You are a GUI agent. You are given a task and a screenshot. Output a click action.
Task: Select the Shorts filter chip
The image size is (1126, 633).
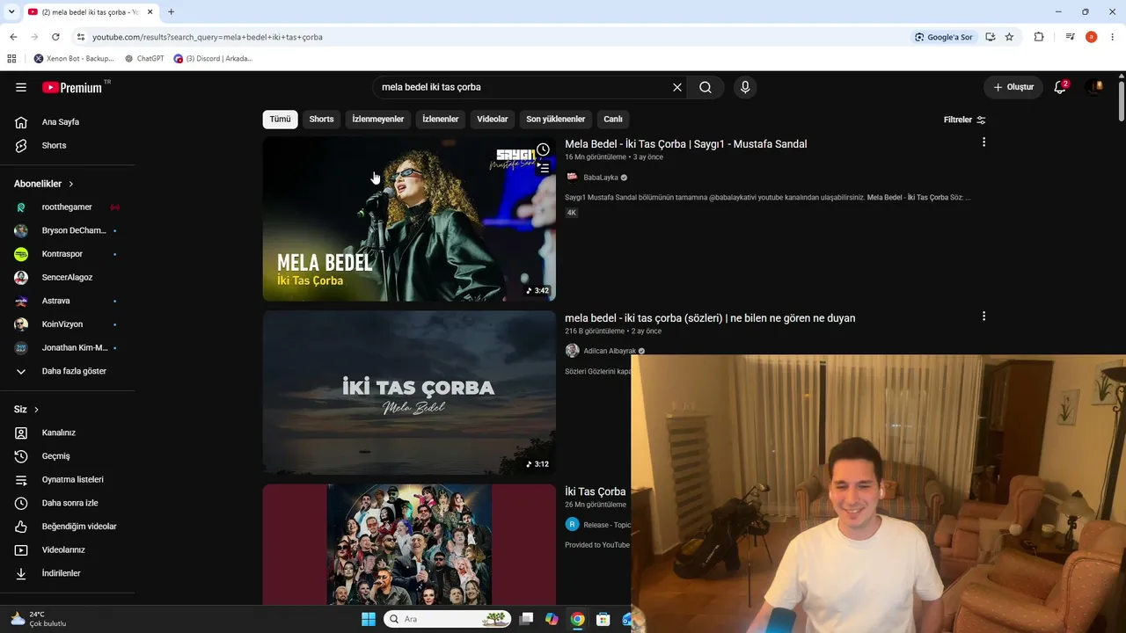point(321,120)
